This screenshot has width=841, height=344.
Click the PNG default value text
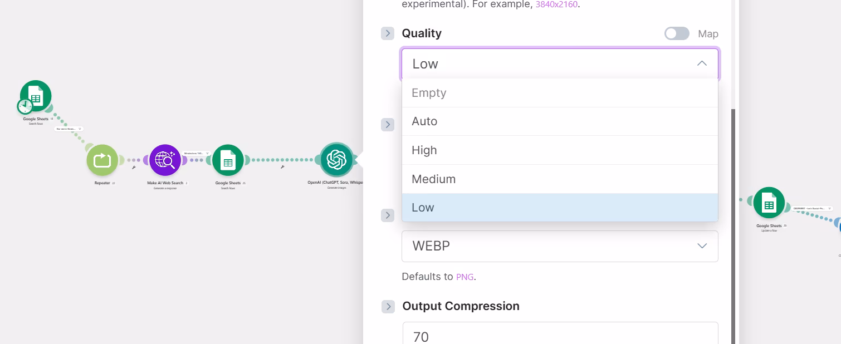tap(464, 277)
